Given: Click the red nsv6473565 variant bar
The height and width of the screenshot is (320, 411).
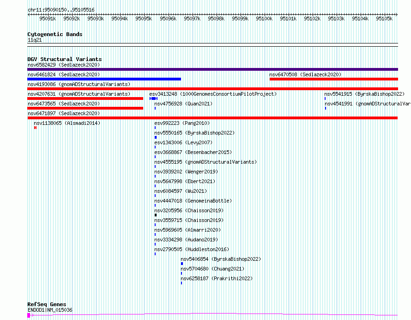Looking at the screenshot, I should click(85, 108).
